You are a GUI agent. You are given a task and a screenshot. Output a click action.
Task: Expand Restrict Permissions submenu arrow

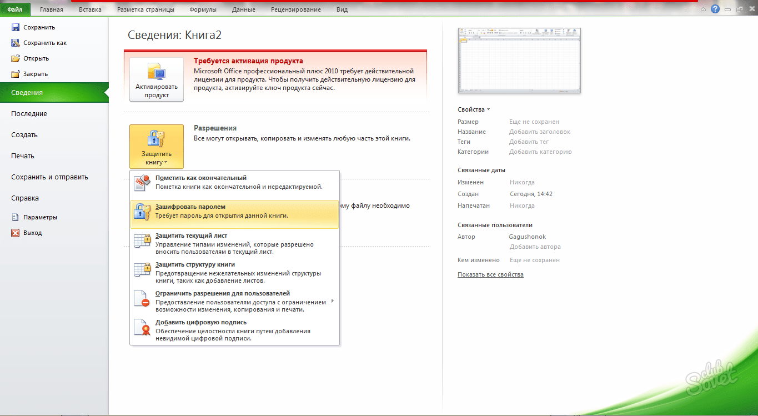(x=333, y=301)
